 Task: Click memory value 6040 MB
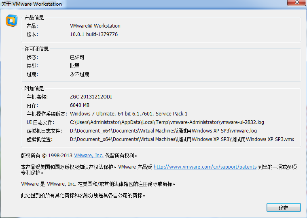pyautogui.click(x=80, y=105)
